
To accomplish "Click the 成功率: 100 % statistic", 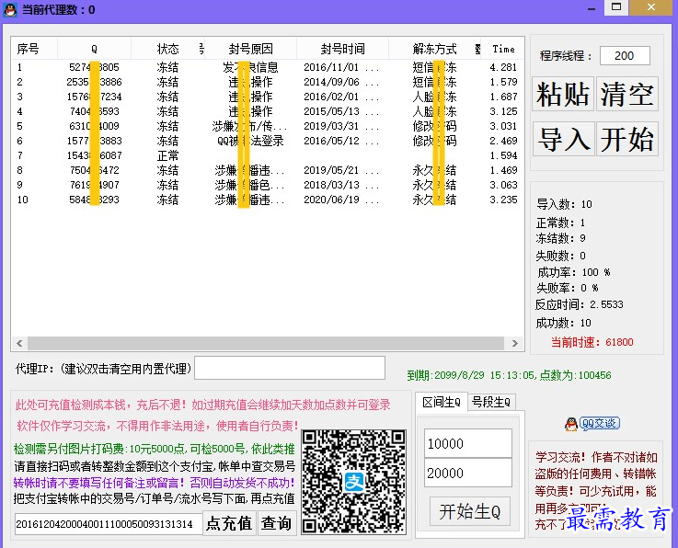I will 573,272.
